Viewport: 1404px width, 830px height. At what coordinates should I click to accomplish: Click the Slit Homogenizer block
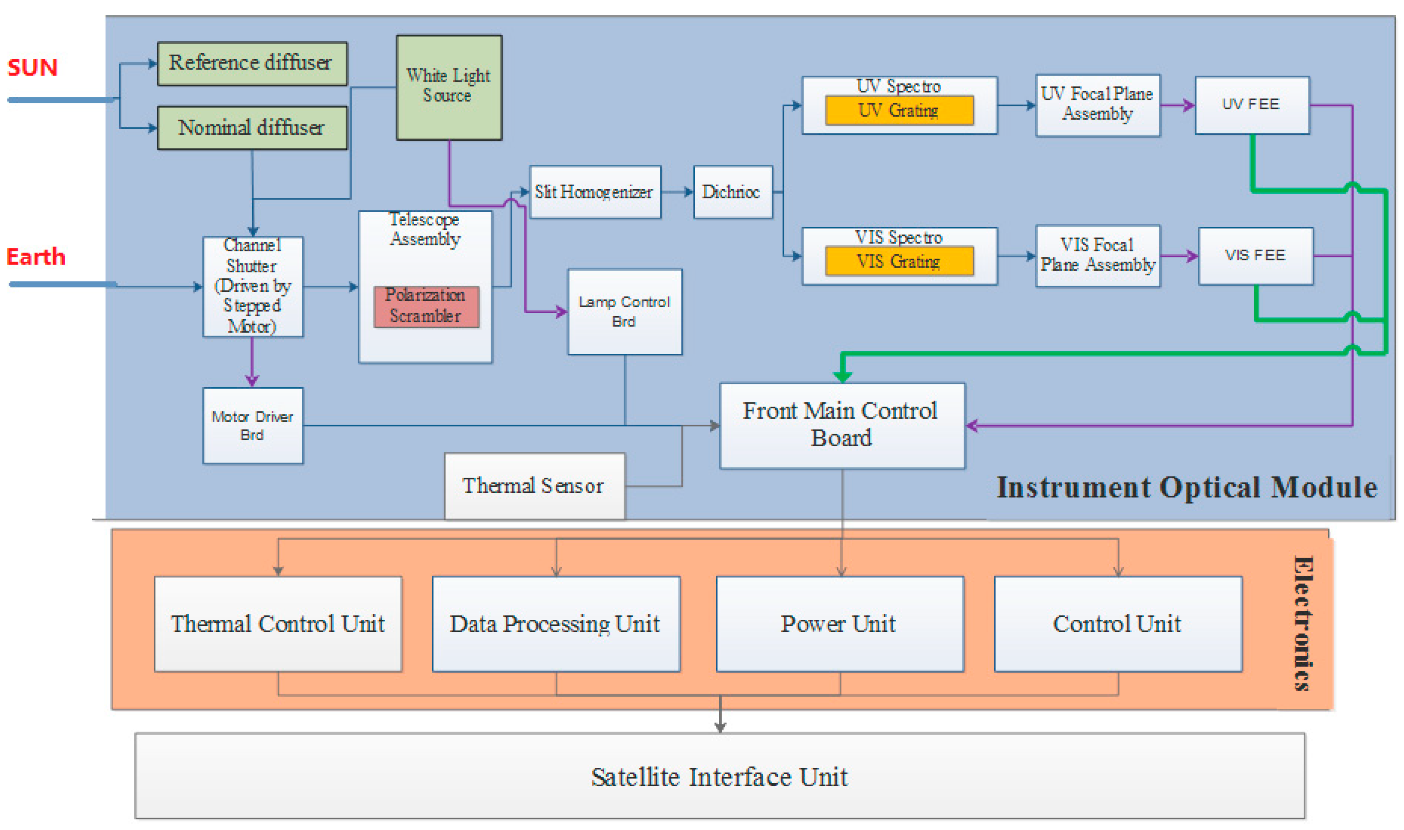pos(594,192)
